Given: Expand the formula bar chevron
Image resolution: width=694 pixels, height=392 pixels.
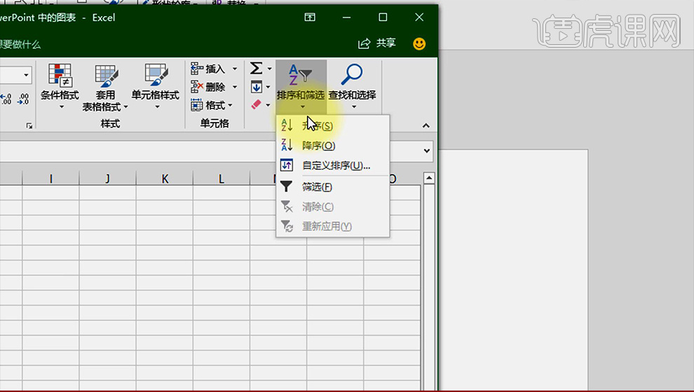Looking at the screenshot, I should coord(426,151).
